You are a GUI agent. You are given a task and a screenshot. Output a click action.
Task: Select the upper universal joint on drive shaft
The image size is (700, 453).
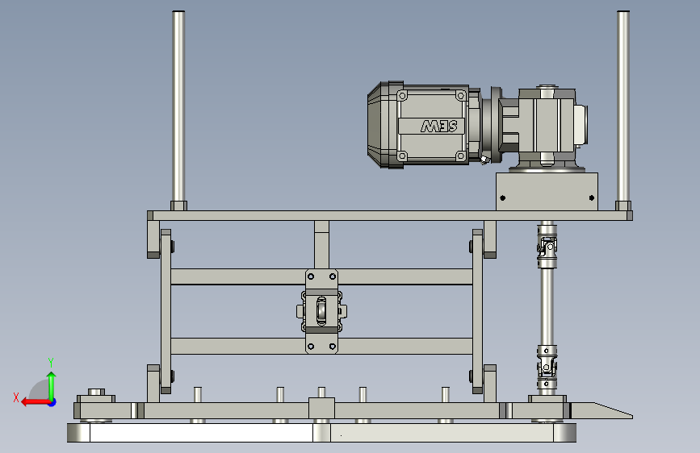[x=547, y=247]
